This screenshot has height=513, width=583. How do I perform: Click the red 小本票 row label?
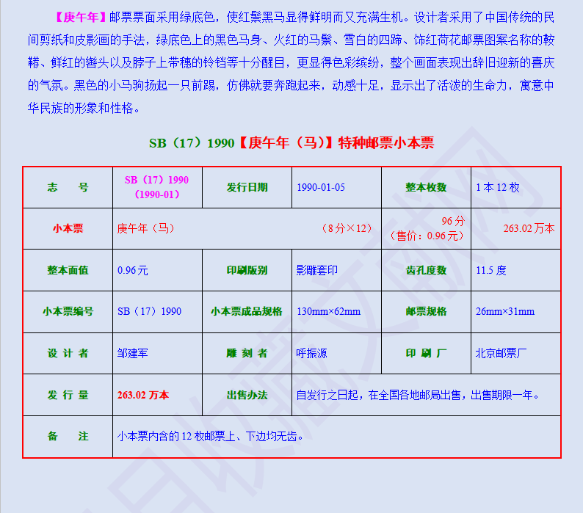coord(68,228)
